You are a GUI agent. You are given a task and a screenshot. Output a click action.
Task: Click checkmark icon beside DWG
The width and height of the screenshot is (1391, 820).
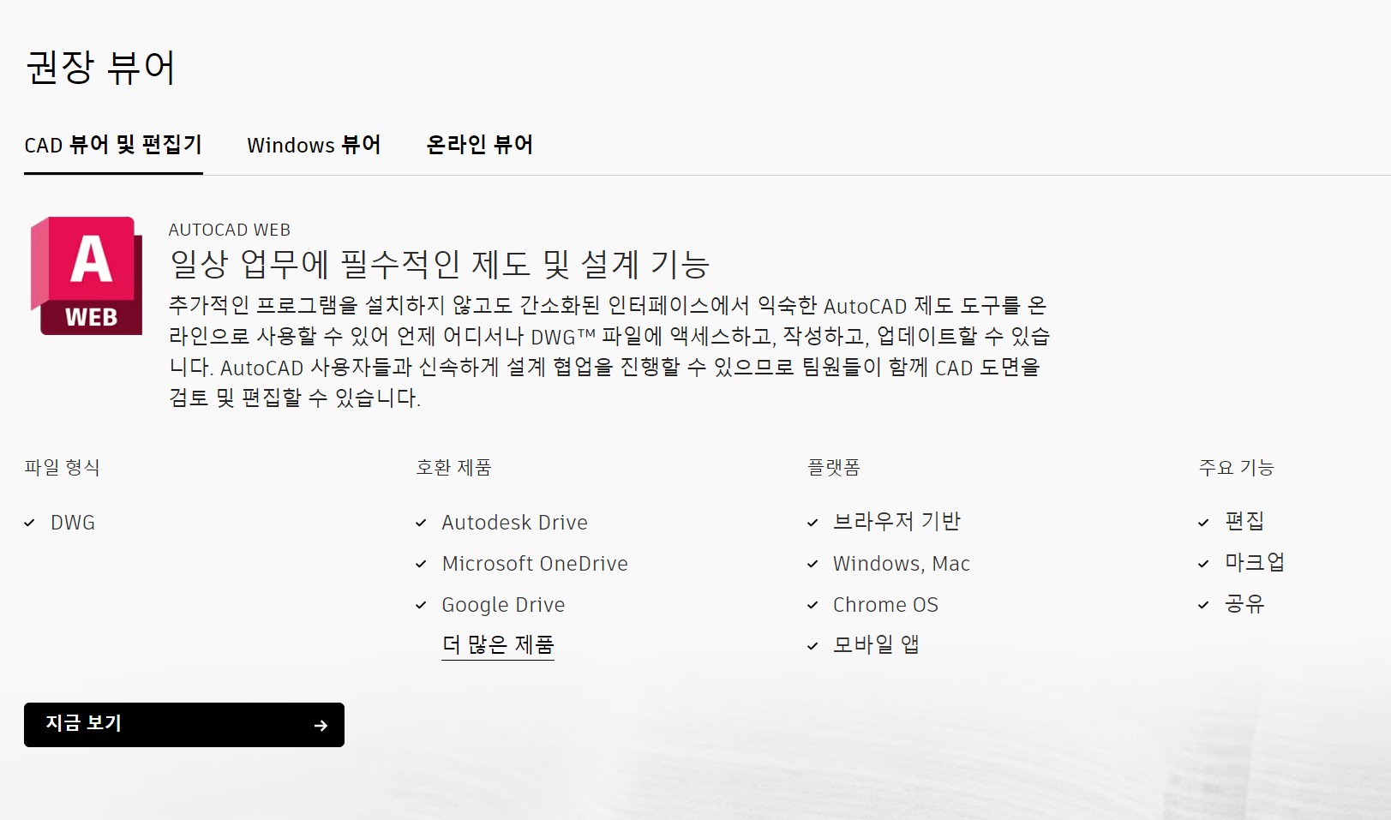pyautogui.click(x=30, y=523)
